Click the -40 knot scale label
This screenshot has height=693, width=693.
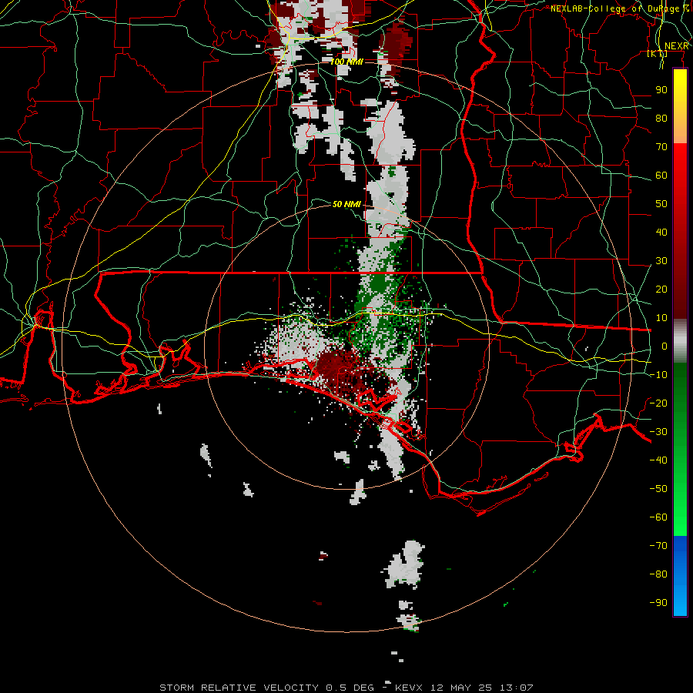click(658, 460)
